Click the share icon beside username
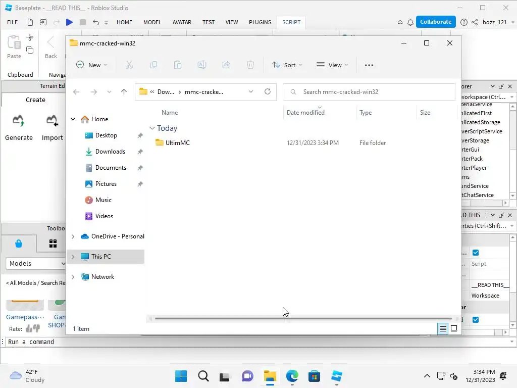This screenshot has width=517, height=388. coord(475,22)
